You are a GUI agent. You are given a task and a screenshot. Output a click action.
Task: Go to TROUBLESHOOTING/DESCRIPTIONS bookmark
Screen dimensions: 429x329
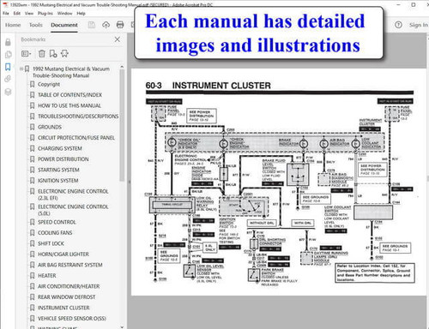(78, 117)
